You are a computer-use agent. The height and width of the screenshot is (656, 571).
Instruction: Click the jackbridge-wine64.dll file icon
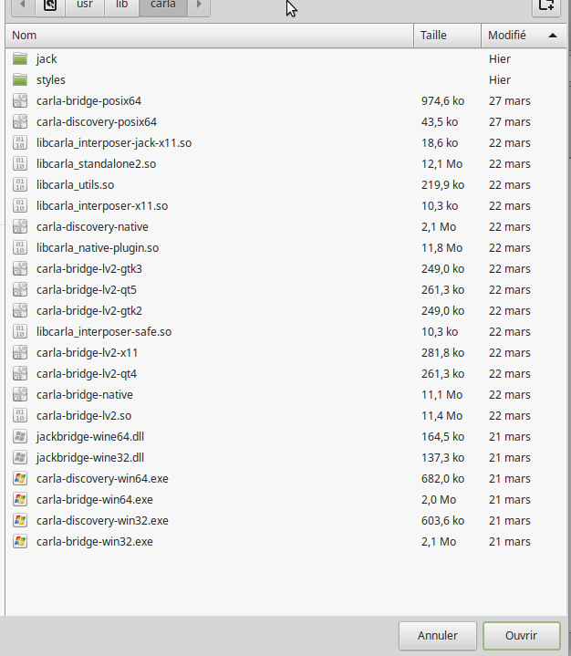(x=20, y=437)
